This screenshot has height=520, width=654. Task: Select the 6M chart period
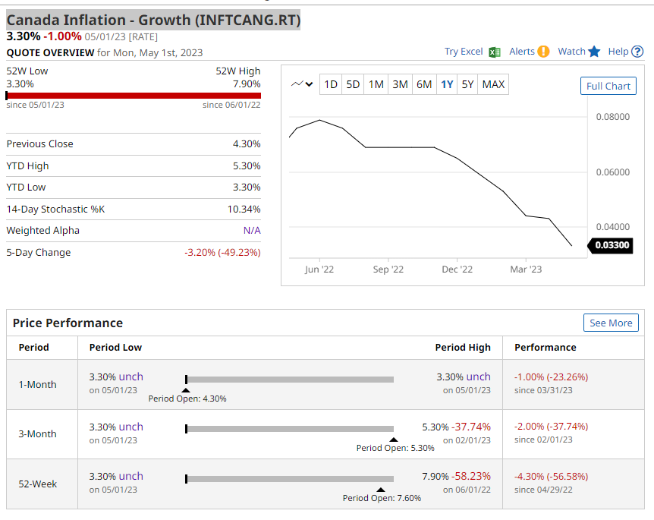[424, 84]
